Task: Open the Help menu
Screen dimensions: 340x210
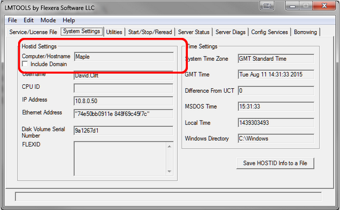Action: [x=69, y=20]
